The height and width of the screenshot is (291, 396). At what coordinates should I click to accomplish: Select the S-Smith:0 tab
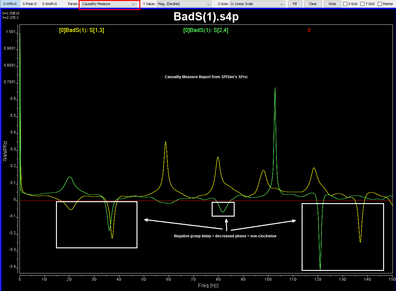(49, 4)
